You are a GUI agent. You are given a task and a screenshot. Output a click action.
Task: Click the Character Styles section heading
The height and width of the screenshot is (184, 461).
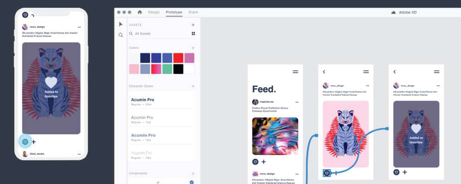click(141, 86)
